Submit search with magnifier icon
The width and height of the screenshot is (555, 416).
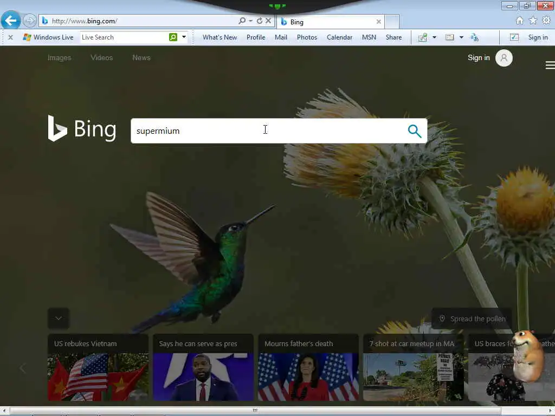415,131
